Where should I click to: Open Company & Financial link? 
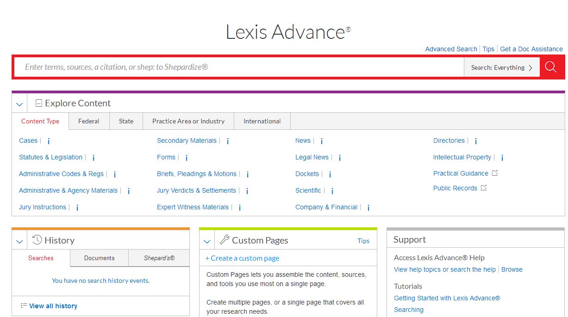(326, 207)
